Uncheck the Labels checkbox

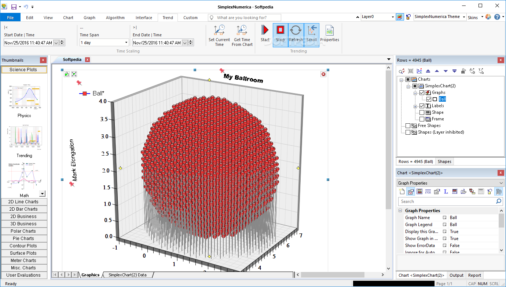pos(422,106)
